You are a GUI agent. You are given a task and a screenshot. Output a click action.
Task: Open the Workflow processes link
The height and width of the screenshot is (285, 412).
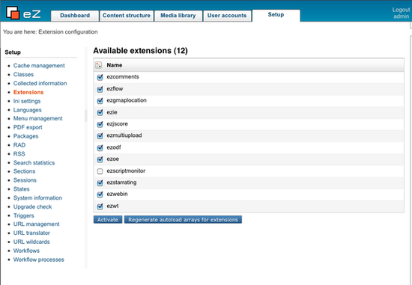[x=39, y=260]
